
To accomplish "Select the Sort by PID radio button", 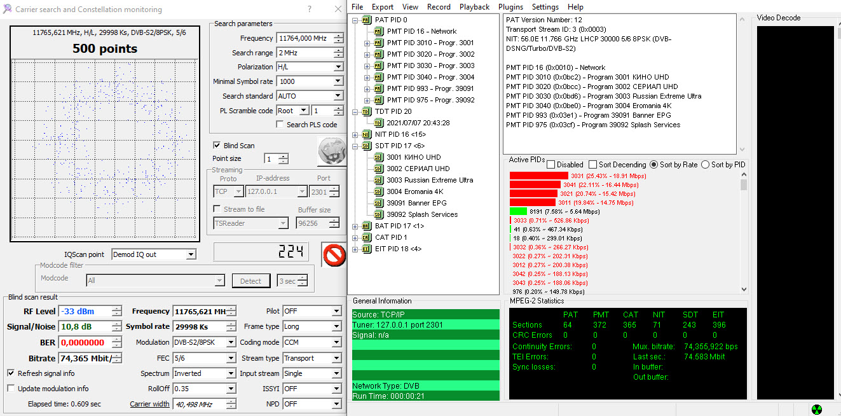I will 705,165.
